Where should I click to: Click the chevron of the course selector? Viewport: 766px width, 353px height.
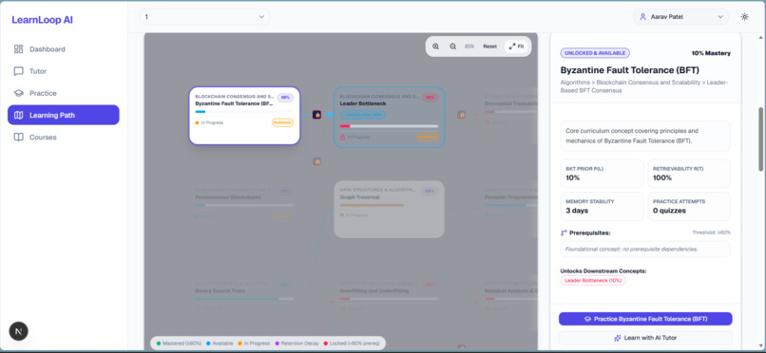tap(261, 16)
